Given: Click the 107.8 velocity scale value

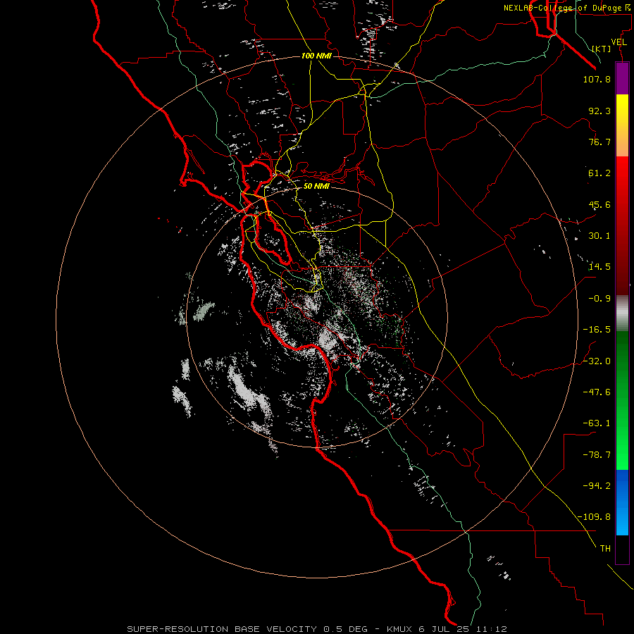Looking at the screenshot, I should pyautogui.click(x=597, y=79).
